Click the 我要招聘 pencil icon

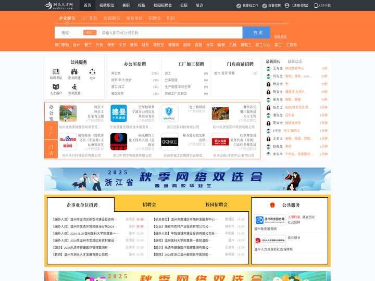click(x=264, y=6)
